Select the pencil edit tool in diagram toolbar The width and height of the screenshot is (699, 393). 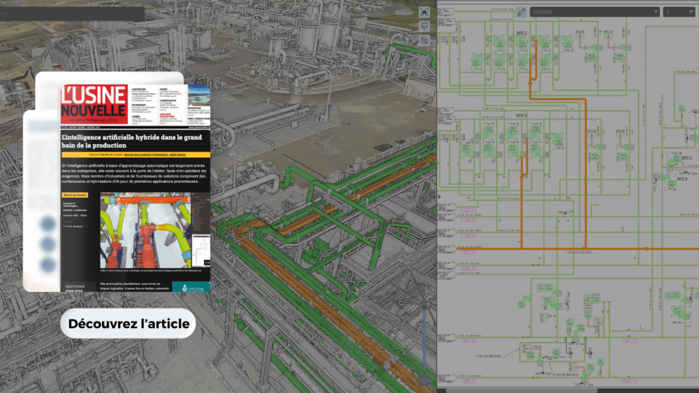pyautogui.click(x=521, y=12)
